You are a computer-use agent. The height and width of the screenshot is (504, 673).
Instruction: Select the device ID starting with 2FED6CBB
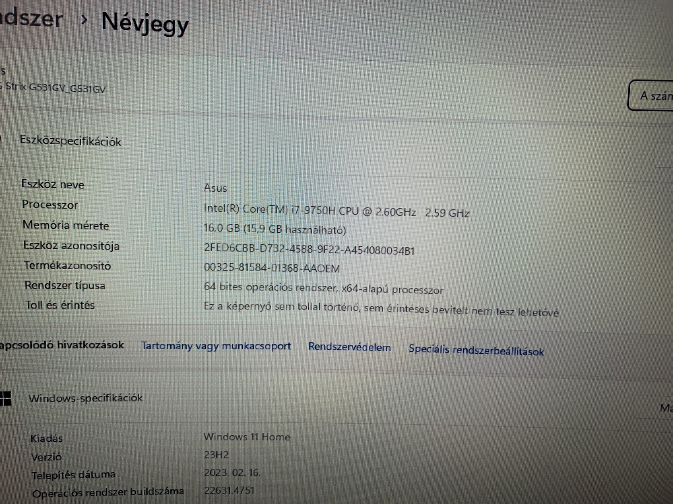[309, 249]
